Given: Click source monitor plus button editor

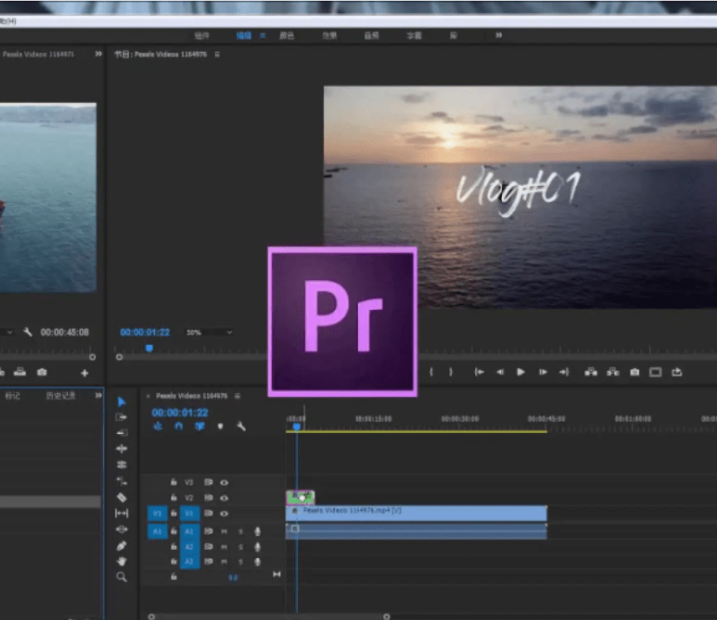Looking at the screenshot, I should pos(85,373).
